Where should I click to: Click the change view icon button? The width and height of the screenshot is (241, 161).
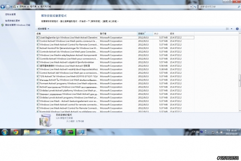click(x=227, y=29)
